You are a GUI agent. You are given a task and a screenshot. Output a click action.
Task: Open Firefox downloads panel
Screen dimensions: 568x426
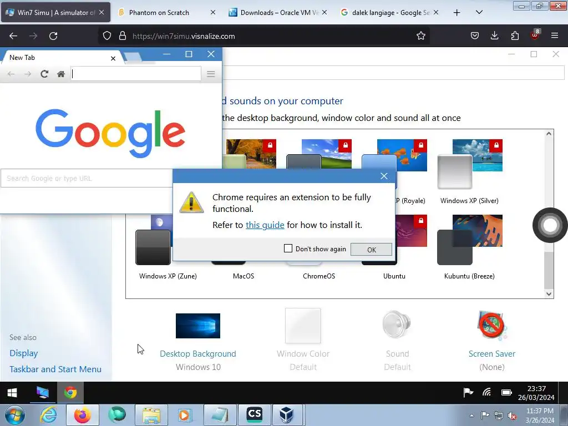tap(494, 36)
